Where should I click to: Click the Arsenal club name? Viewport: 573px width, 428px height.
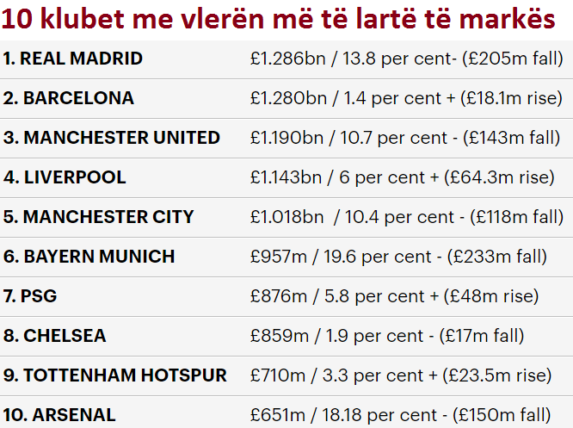coord(59,415)
